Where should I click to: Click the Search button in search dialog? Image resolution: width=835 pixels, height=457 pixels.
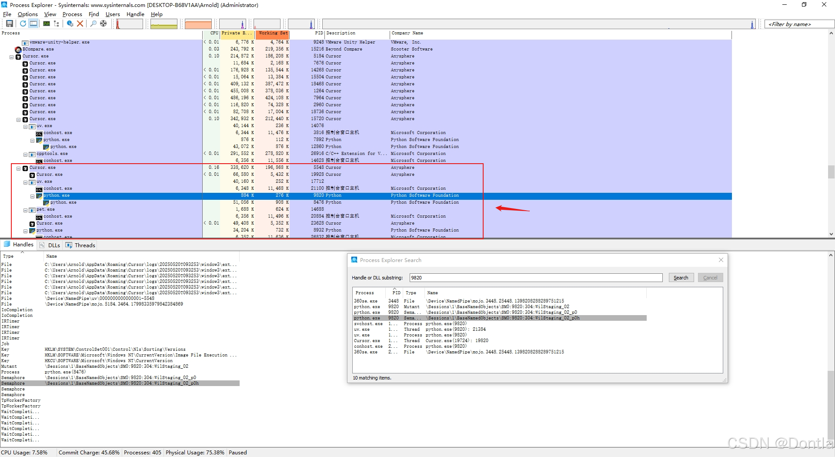(x=681, y=278)
